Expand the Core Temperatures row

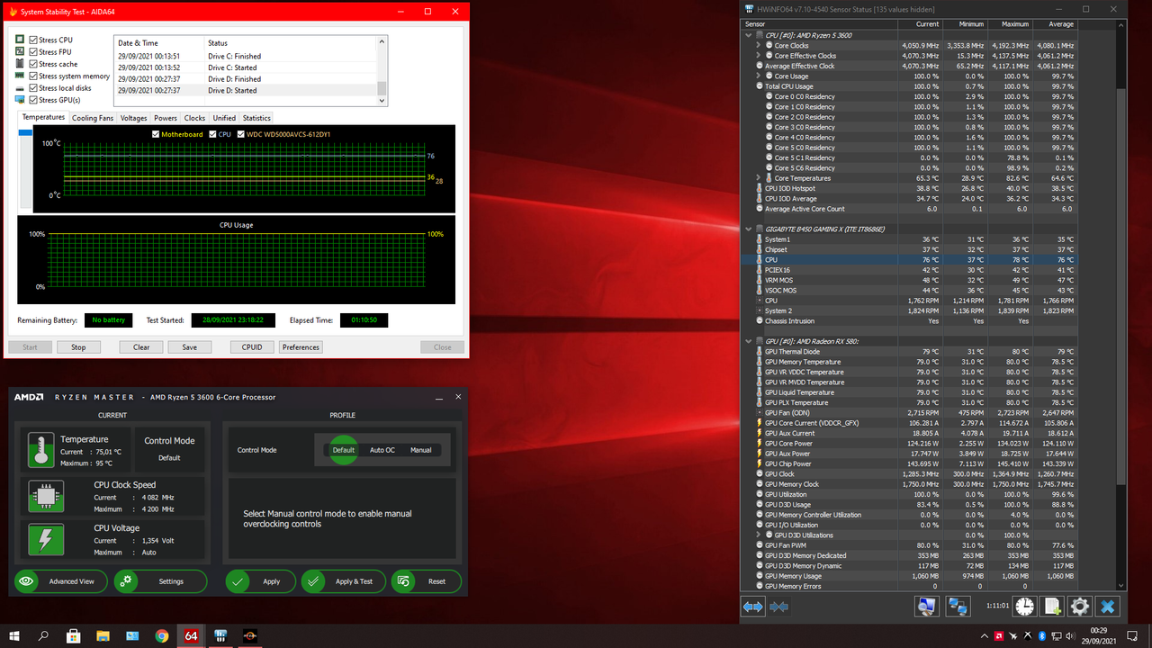point(759,178)
